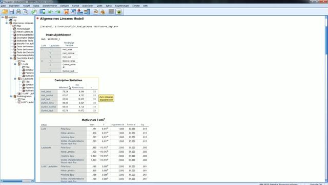Click Parameterschätzer table icon in outline
Image resolution: width=328 pixels, height=185 pixels.
coord(15,55)
